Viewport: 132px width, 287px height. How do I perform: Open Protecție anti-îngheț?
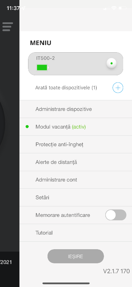[76, 144]
